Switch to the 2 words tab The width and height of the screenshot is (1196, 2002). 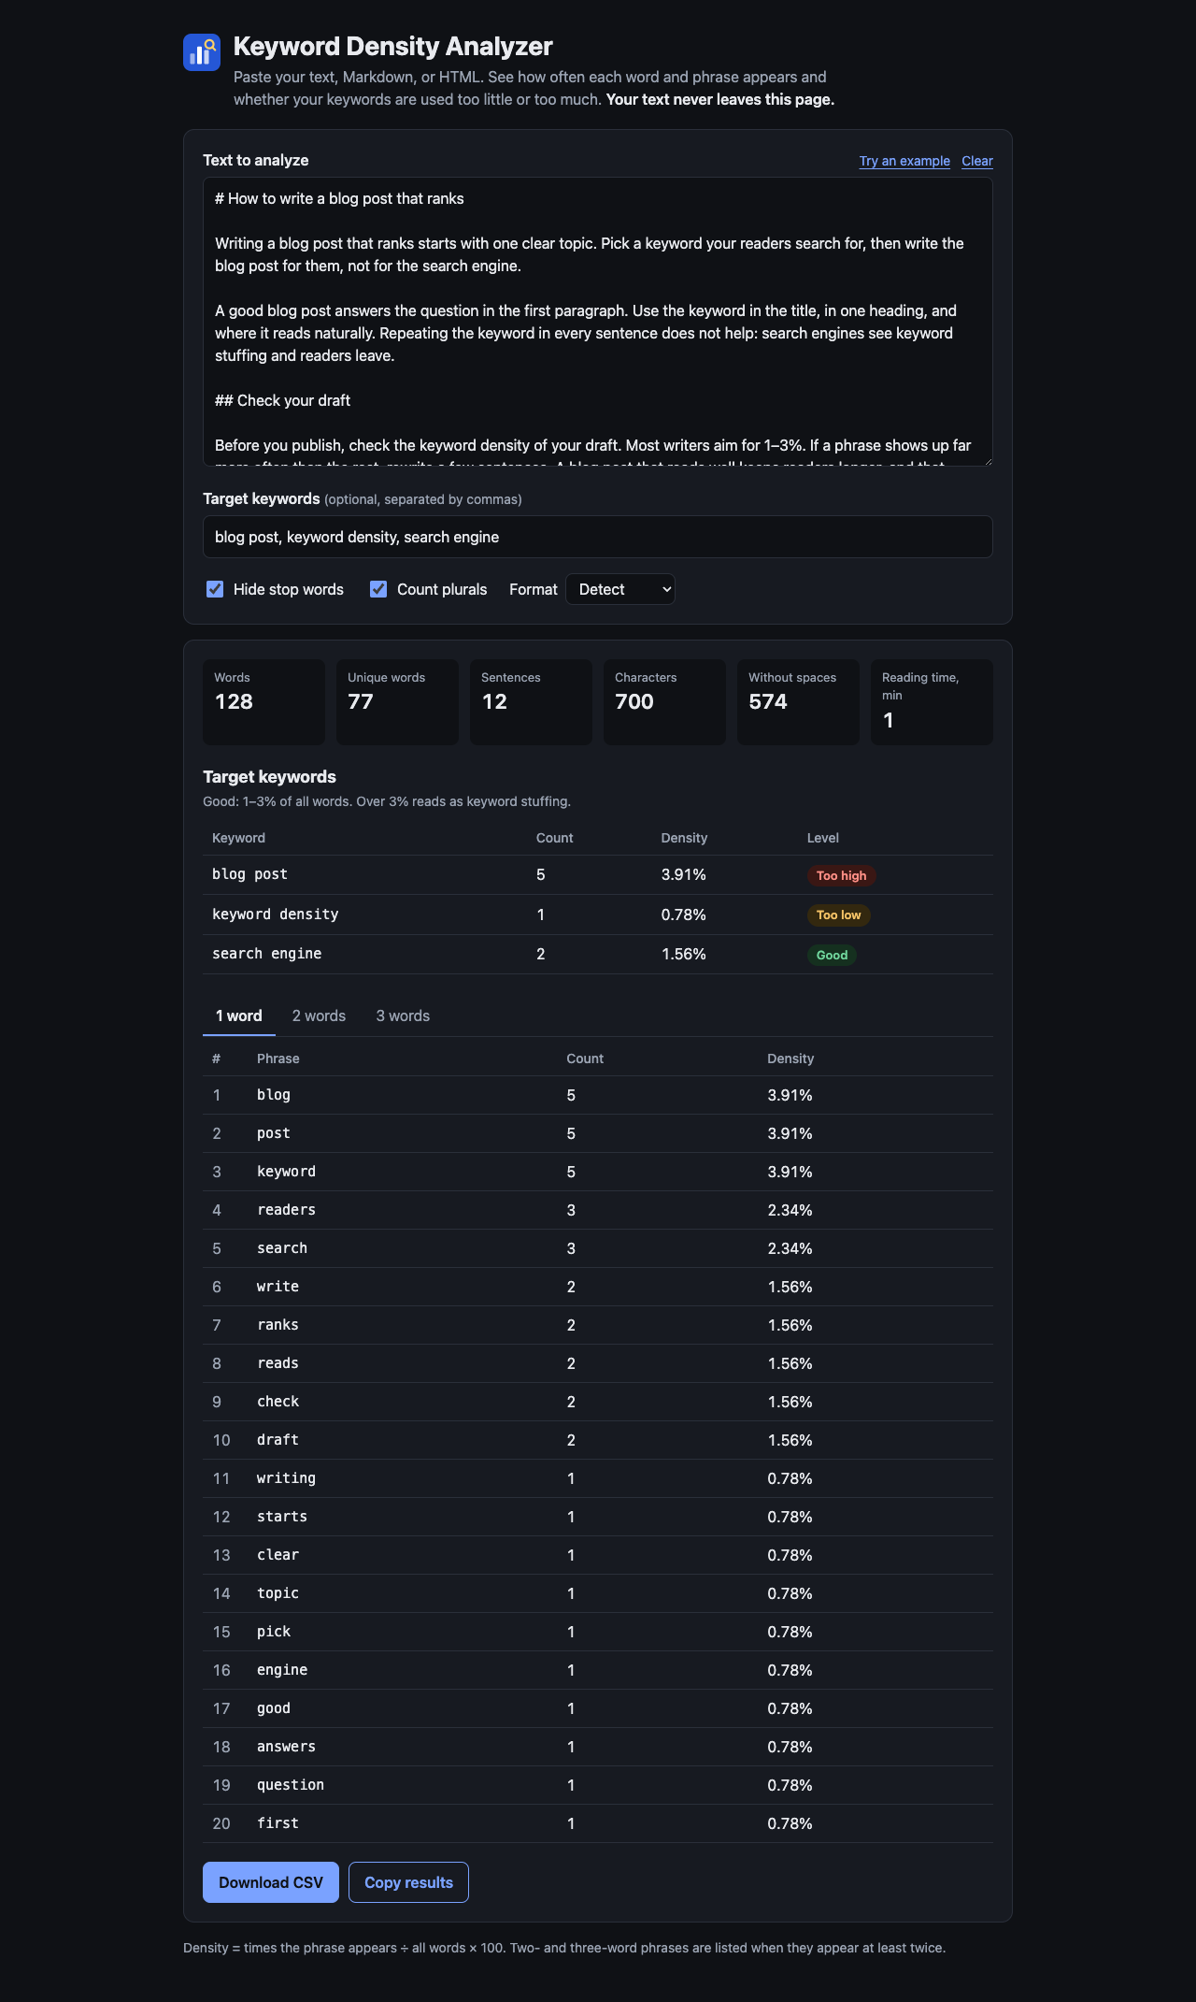pos(319,1016)
